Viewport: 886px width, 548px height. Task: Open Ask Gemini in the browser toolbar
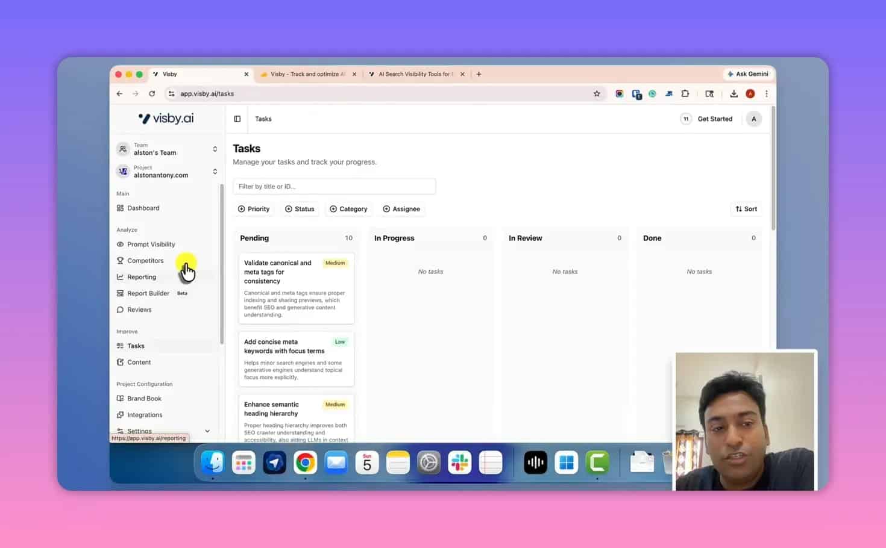[747, 73]
